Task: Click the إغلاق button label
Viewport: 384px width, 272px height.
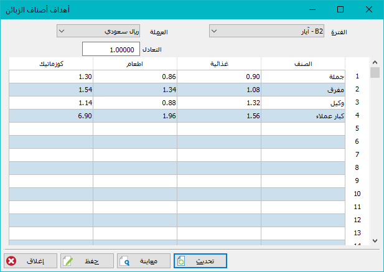Action: pos(35,261)
